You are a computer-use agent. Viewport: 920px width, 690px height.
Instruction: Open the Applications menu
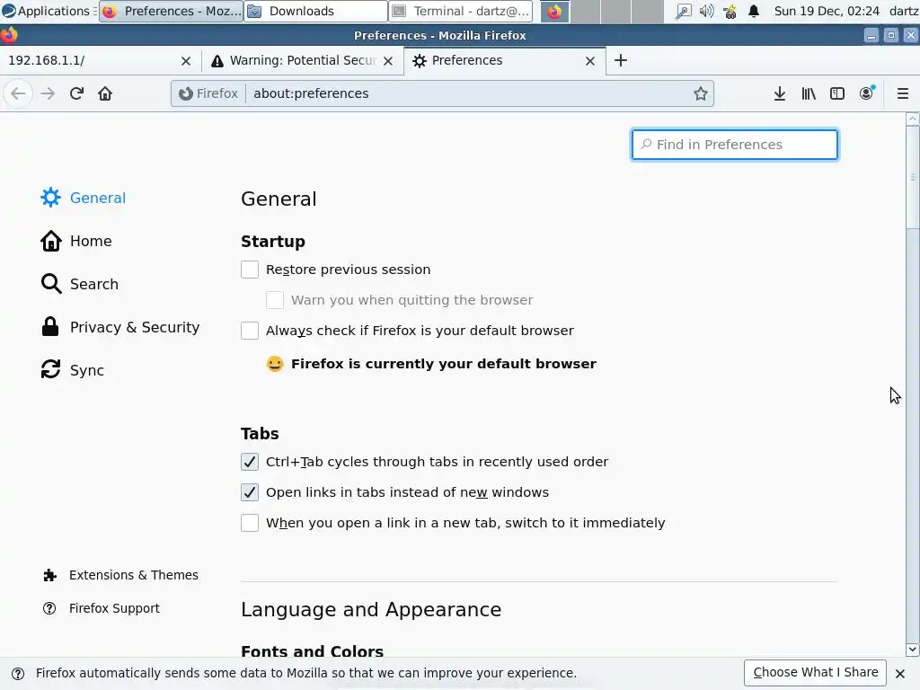tap(47, 11)
